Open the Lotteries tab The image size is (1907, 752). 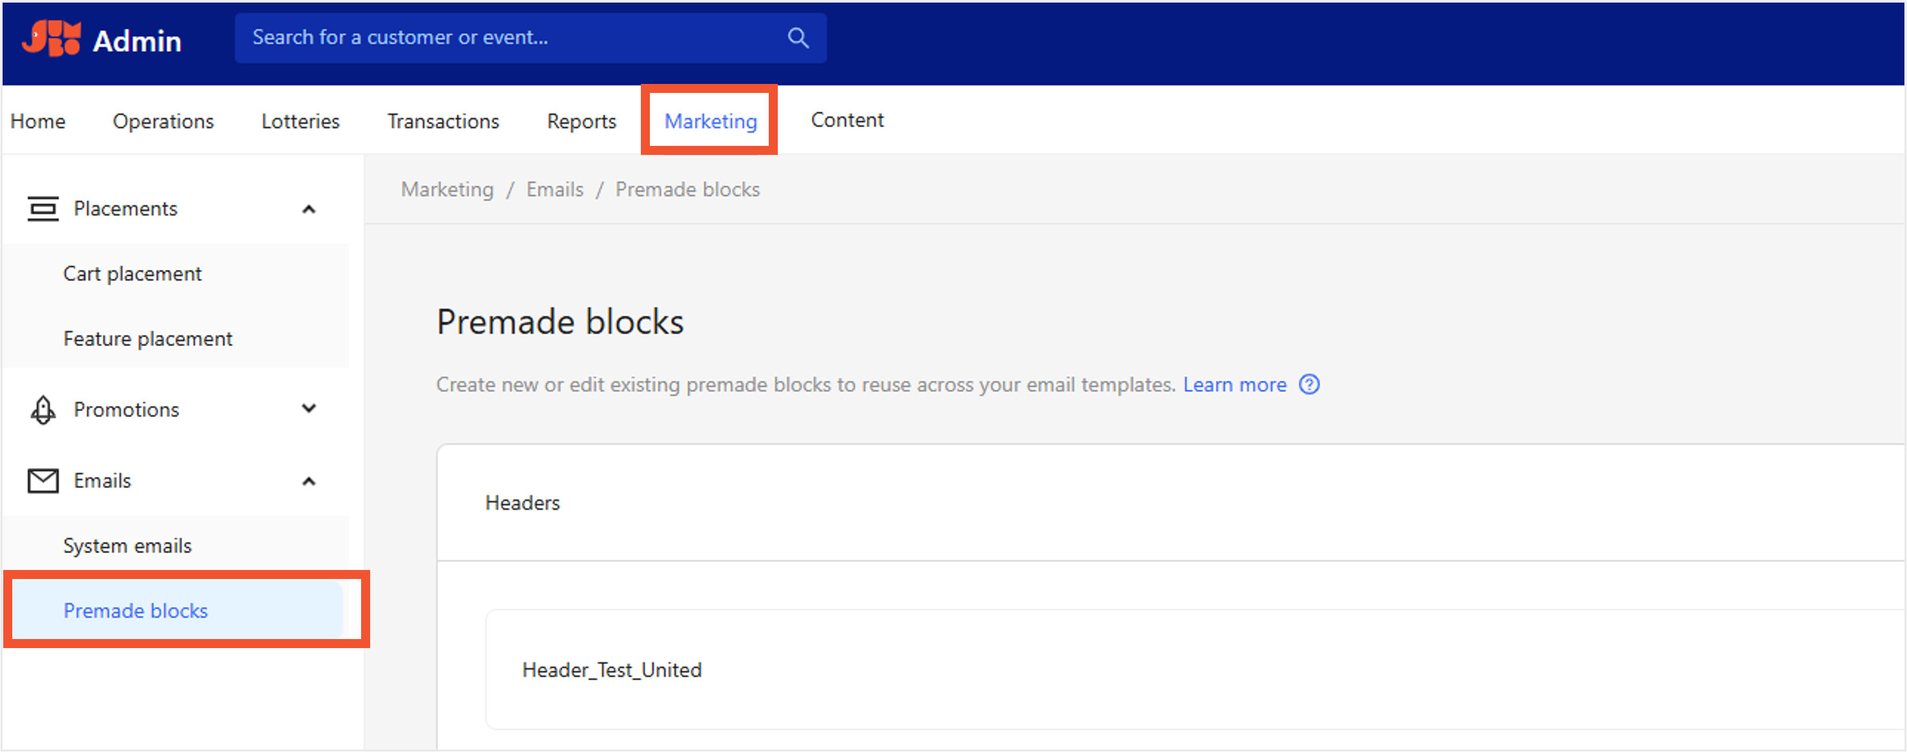click(x=300, y=121)
